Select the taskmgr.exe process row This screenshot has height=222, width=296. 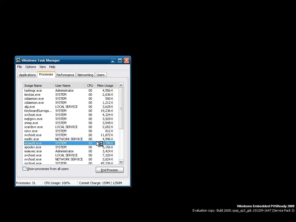point(69,90)
